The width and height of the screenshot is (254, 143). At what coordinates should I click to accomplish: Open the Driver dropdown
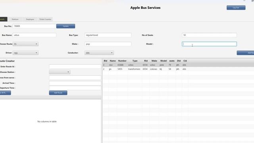(25, 53)
